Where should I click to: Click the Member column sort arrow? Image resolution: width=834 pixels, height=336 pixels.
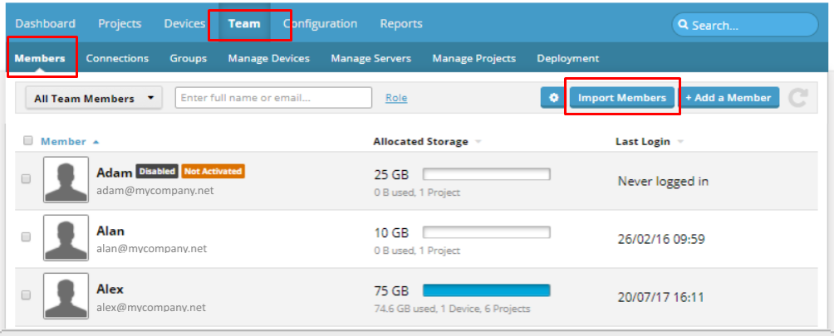point(96,142)
